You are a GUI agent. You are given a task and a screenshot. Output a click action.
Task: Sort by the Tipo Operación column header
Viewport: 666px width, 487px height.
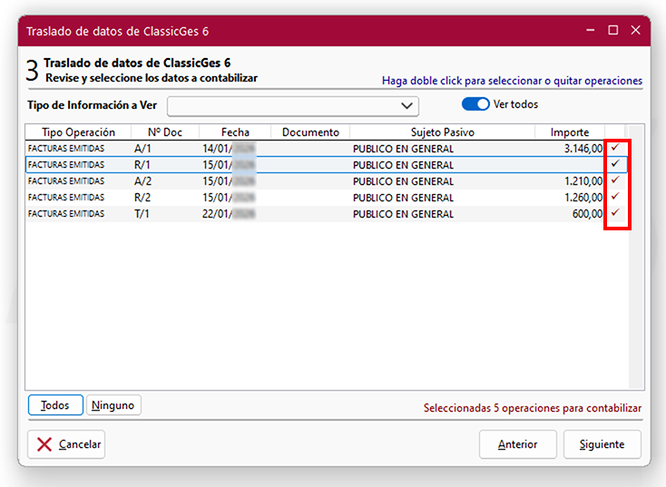click(x=79, y=132)
